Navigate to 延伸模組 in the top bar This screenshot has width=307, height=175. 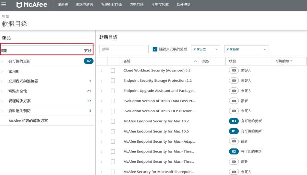click(x=183, y=5)
